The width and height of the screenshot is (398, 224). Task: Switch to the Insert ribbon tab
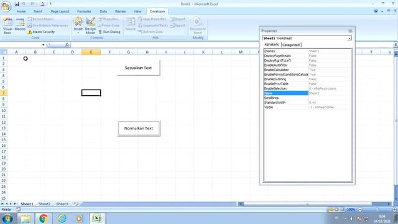38,11
